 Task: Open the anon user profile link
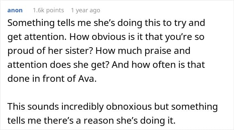click(15, 10)
